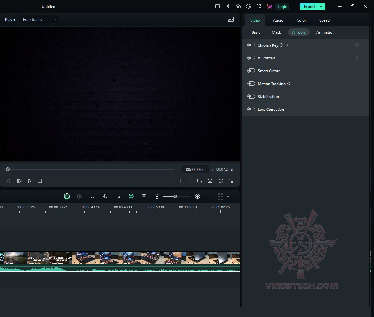Select the Basic sub-tab

pos(256,32)
